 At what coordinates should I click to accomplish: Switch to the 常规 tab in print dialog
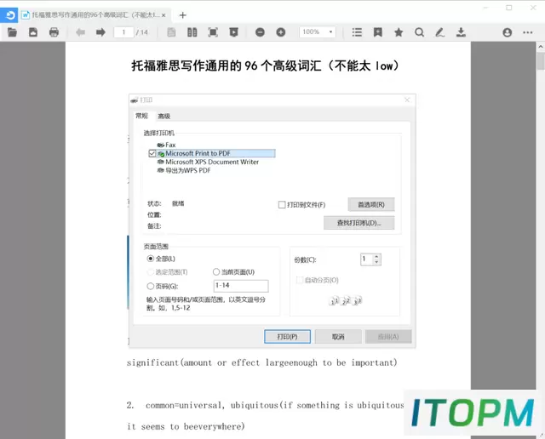(142, 116)
